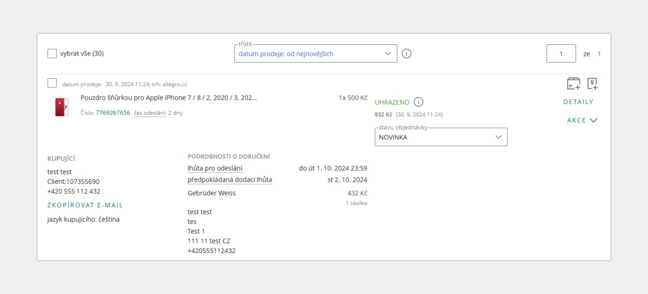
Task: Click the add invoice document icon
Action: 592,84
